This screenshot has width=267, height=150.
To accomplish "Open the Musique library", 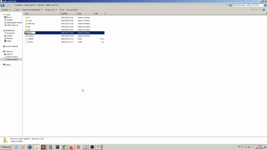I will click(x=8, y=38).
